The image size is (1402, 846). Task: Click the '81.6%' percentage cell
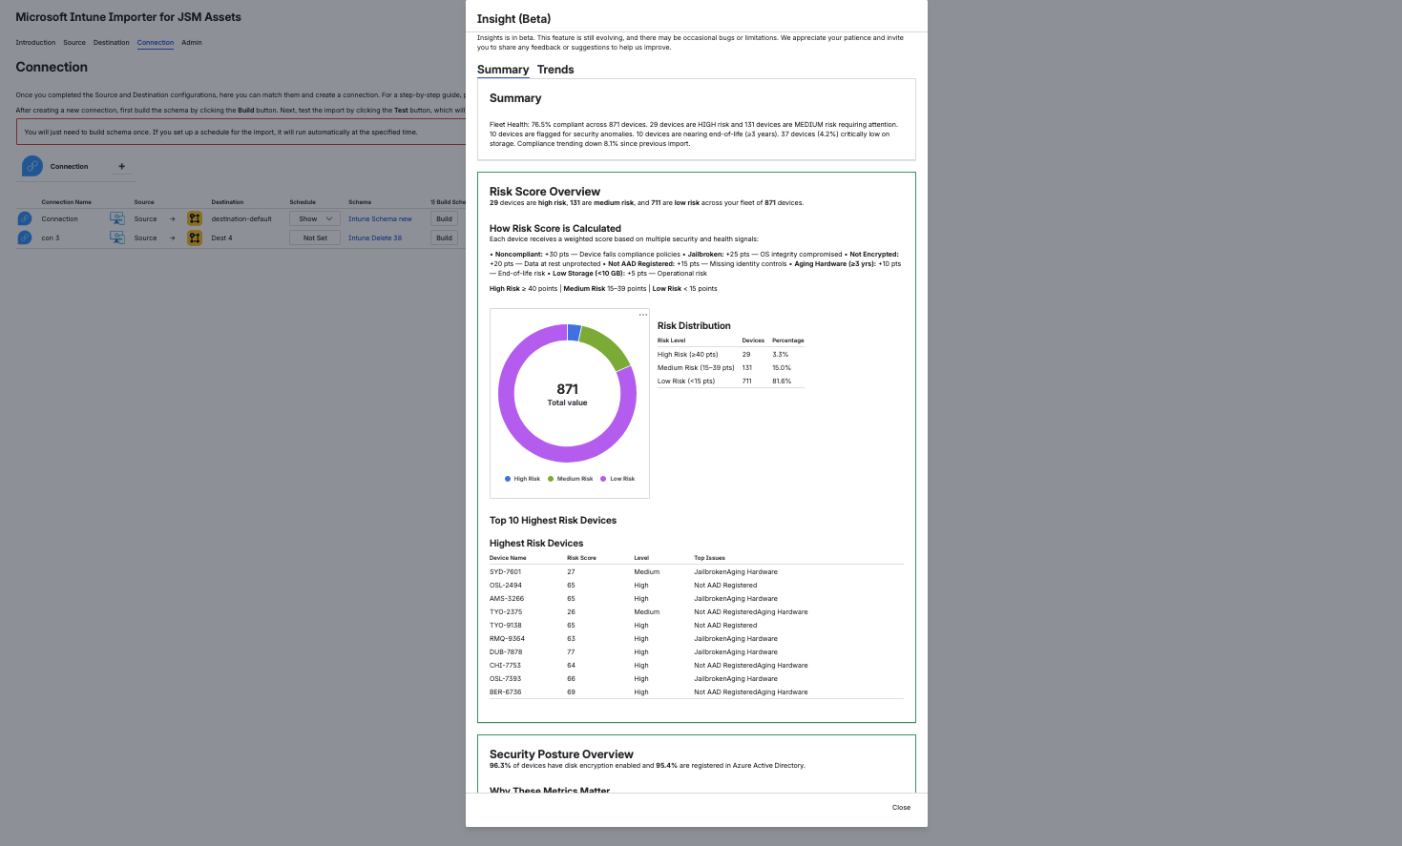click(x=782, y=382)
